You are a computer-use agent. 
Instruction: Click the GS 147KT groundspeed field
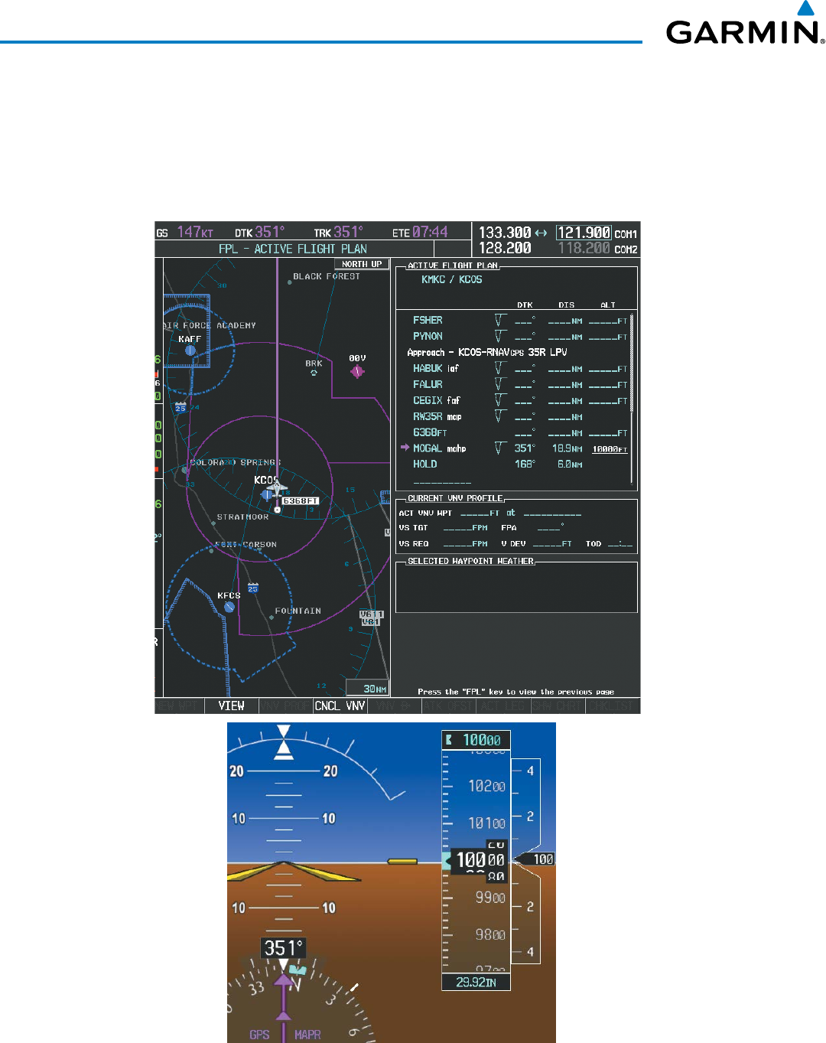click(185, 232)
